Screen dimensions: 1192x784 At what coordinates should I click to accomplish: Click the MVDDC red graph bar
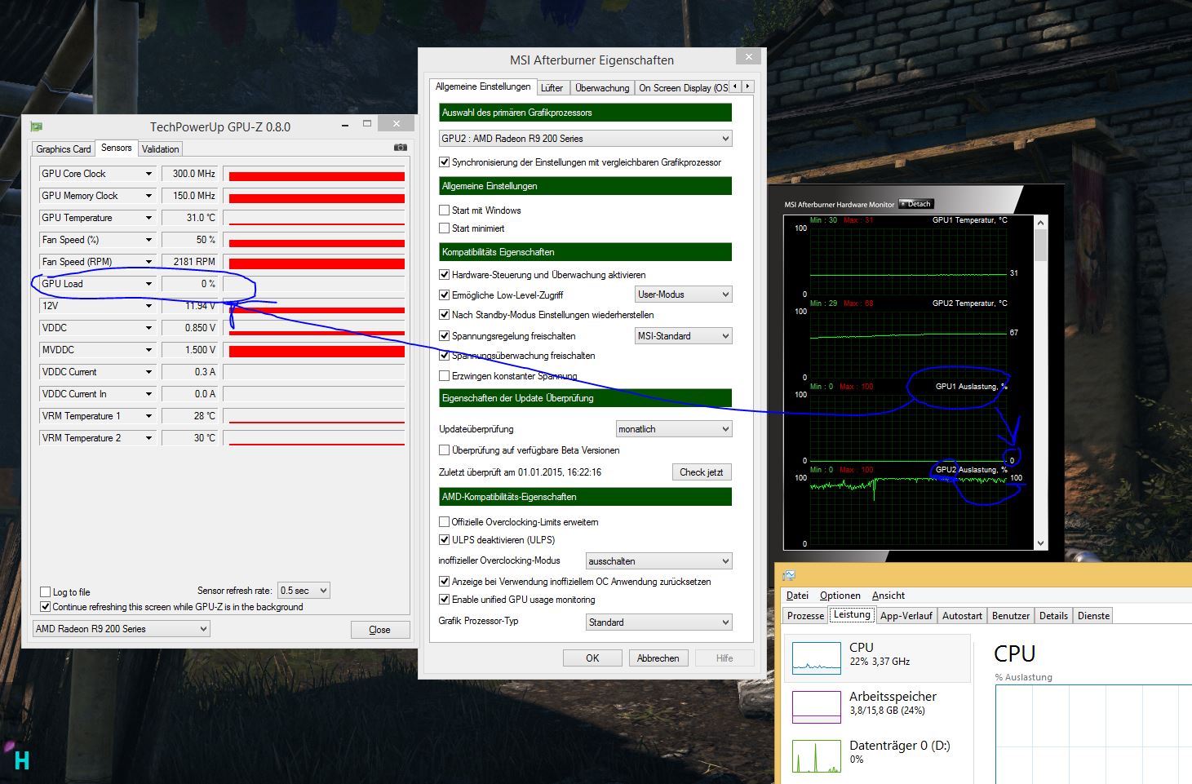click(317, 352)
